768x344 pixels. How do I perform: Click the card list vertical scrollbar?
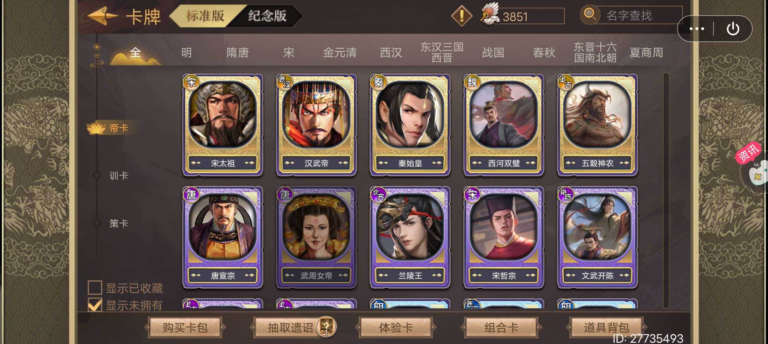point(666,190)
